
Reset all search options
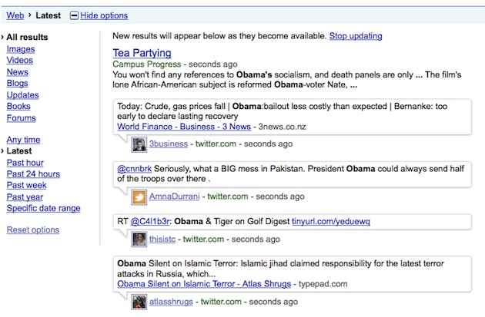click(33, 229)
